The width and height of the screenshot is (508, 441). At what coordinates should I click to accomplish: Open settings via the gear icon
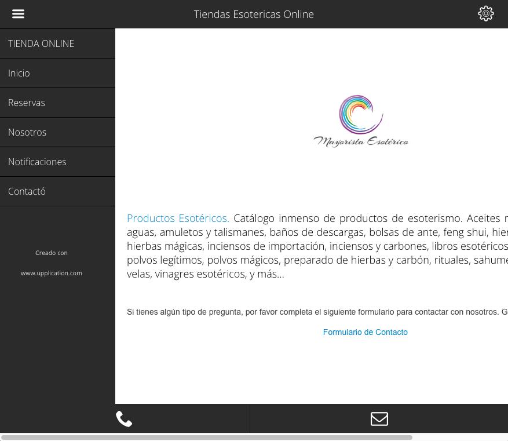pyautogui.click(x=485, y=13)
